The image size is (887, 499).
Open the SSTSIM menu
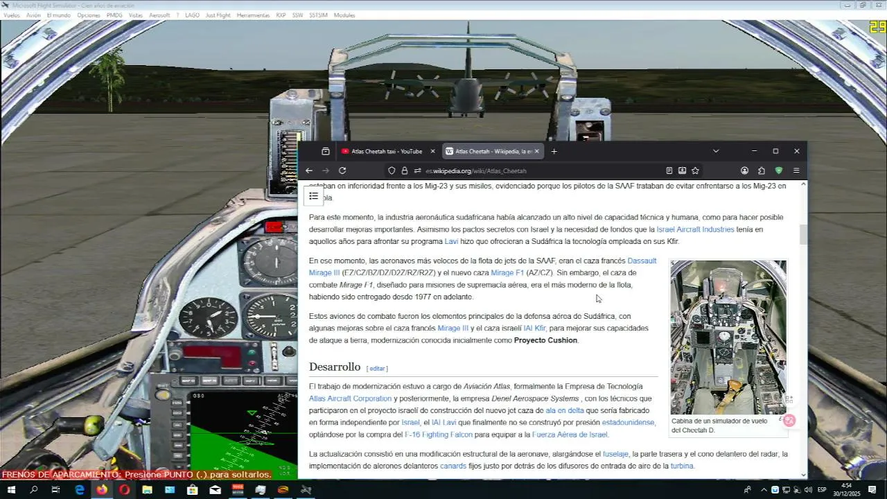319,15
